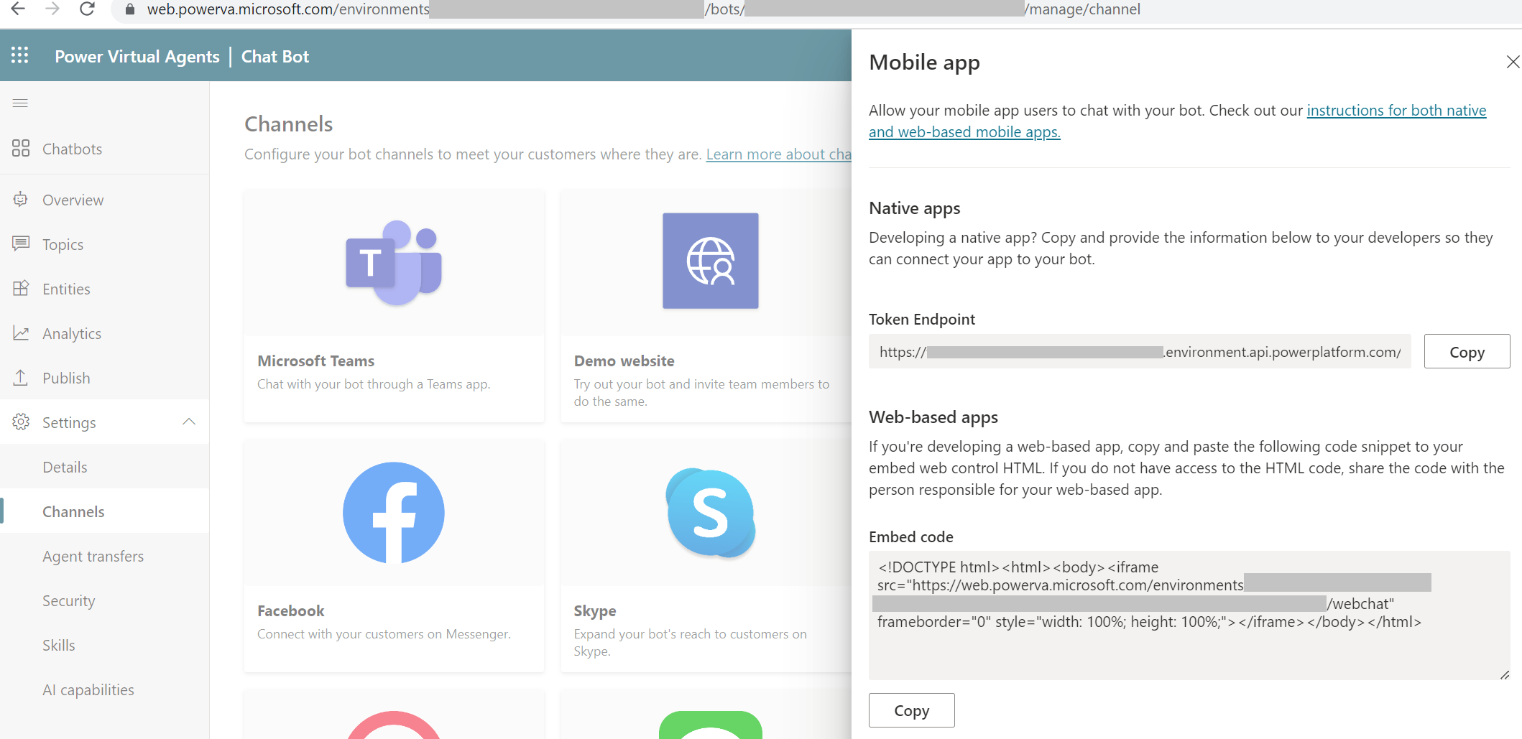Select the Chatbots sidebar icon
1522x739 pixels.
pos(21,149)
